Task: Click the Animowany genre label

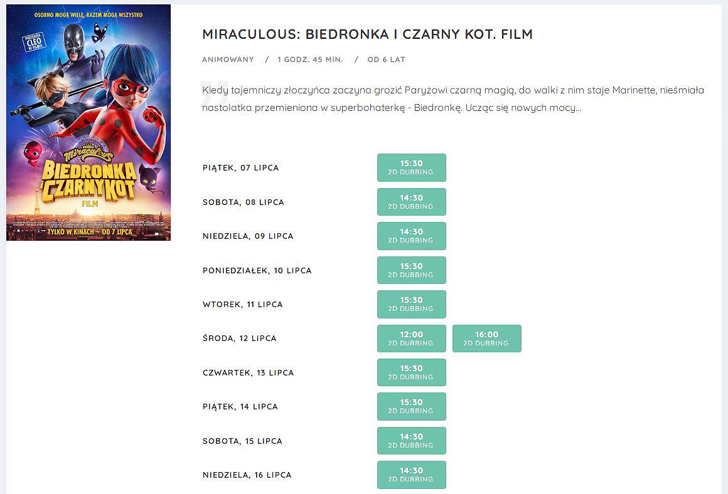Action: 228,60
